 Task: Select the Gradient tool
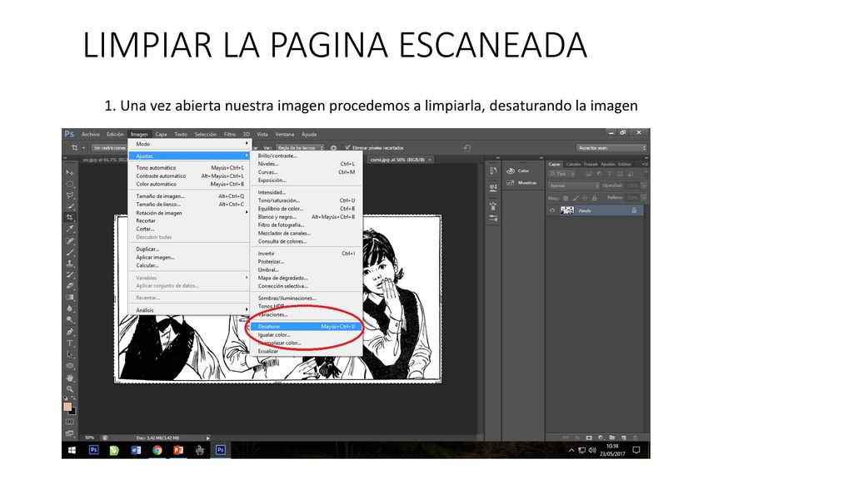tap(70, 298)
